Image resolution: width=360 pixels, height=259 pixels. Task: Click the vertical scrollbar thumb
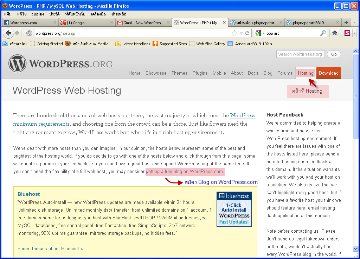click(x=355, y=96)
